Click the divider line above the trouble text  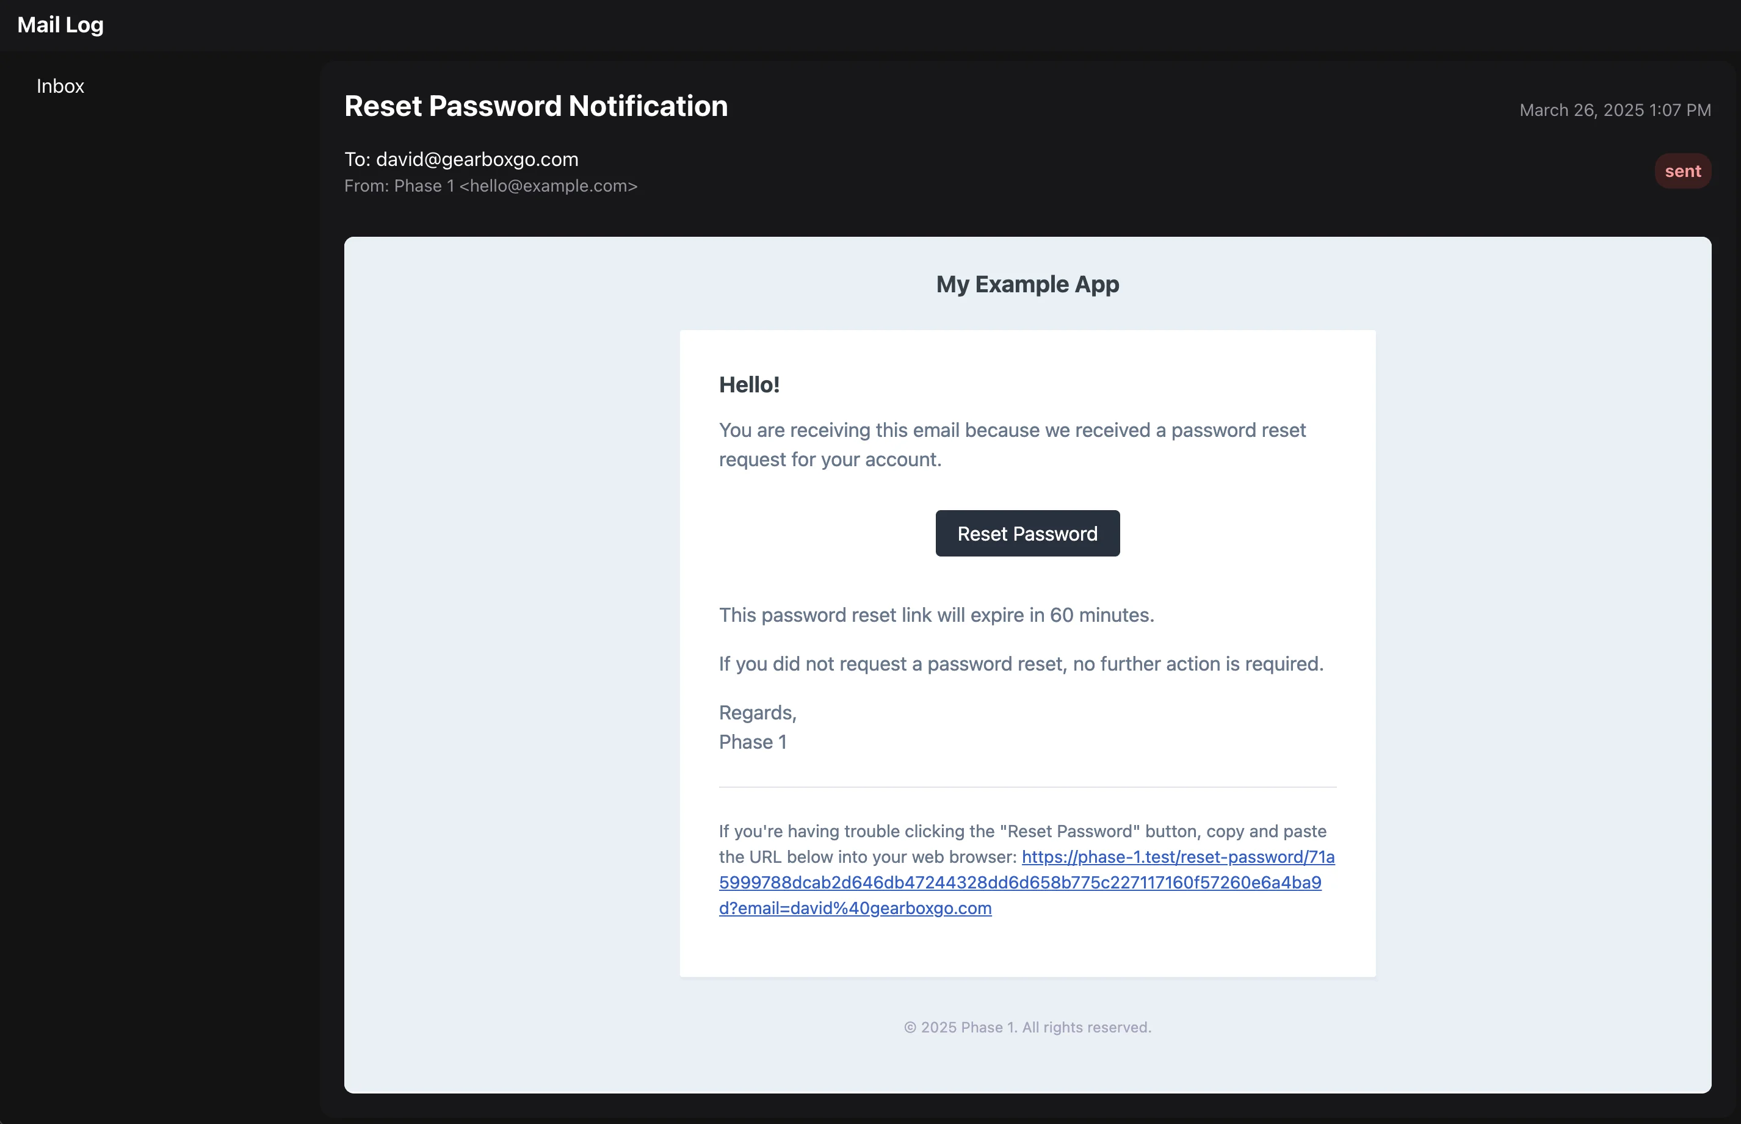pyautogui.click(x=1027, y=788)
